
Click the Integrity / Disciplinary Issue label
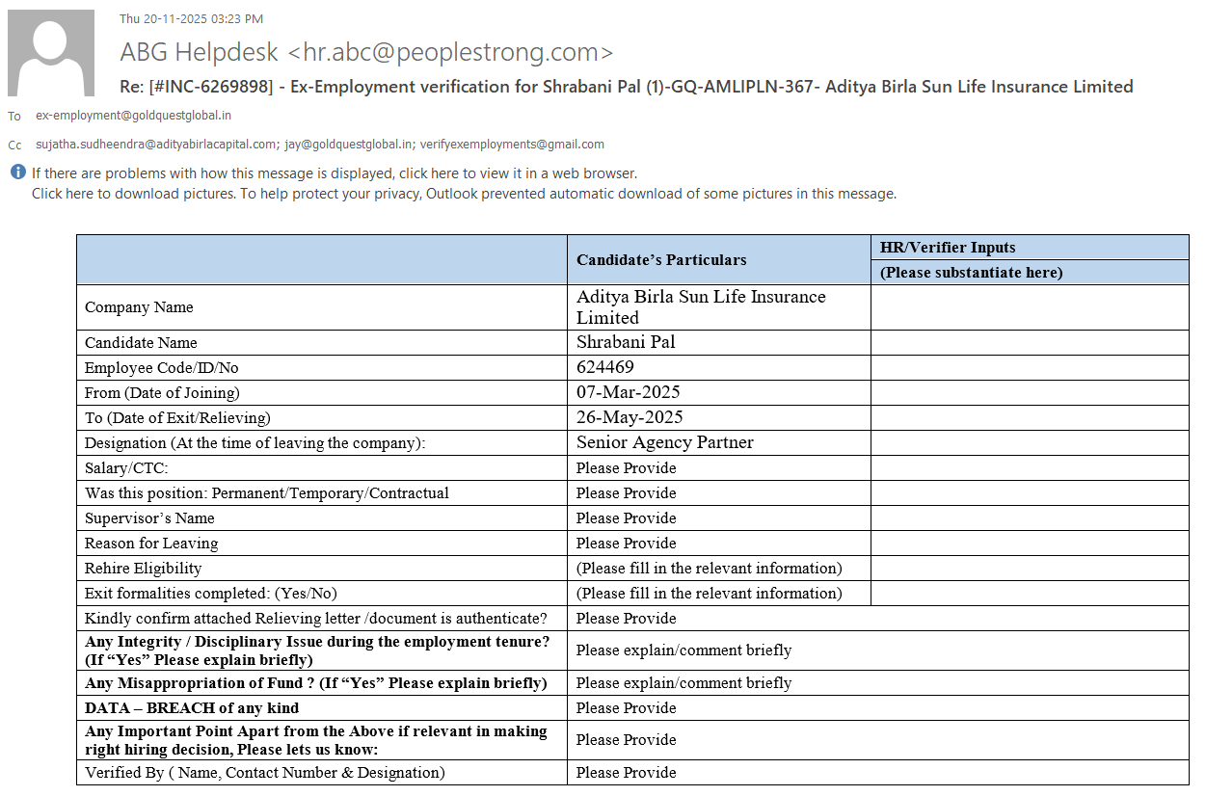coord(317,650)
